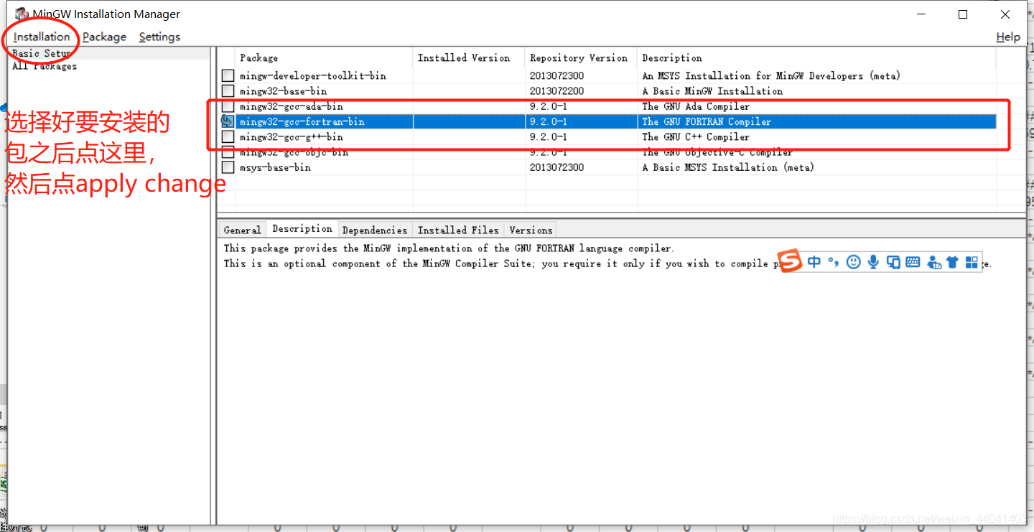The image size is (1034, 532).
Task: Click 'A Basic MinGW Installation' description cell
Action: (712, 91)
